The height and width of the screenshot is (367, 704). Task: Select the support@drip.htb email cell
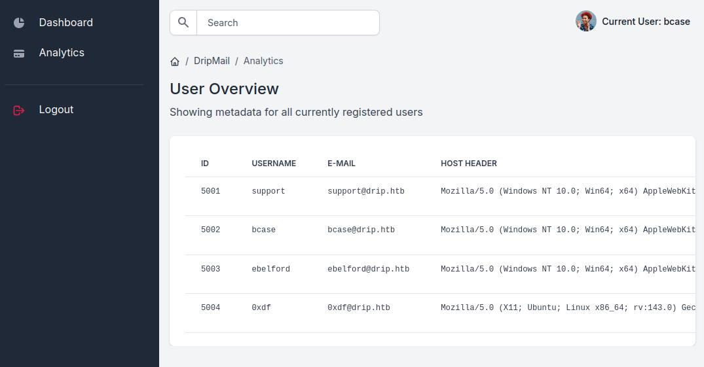365,192
